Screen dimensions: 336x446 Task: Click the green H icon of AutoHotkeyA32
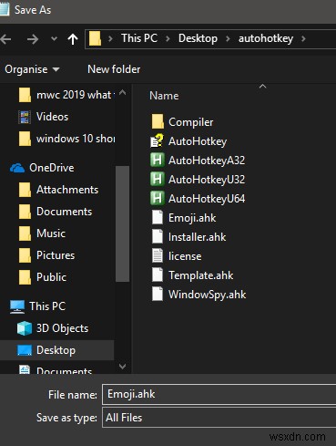pyautogui.click(x=158, y=160)
